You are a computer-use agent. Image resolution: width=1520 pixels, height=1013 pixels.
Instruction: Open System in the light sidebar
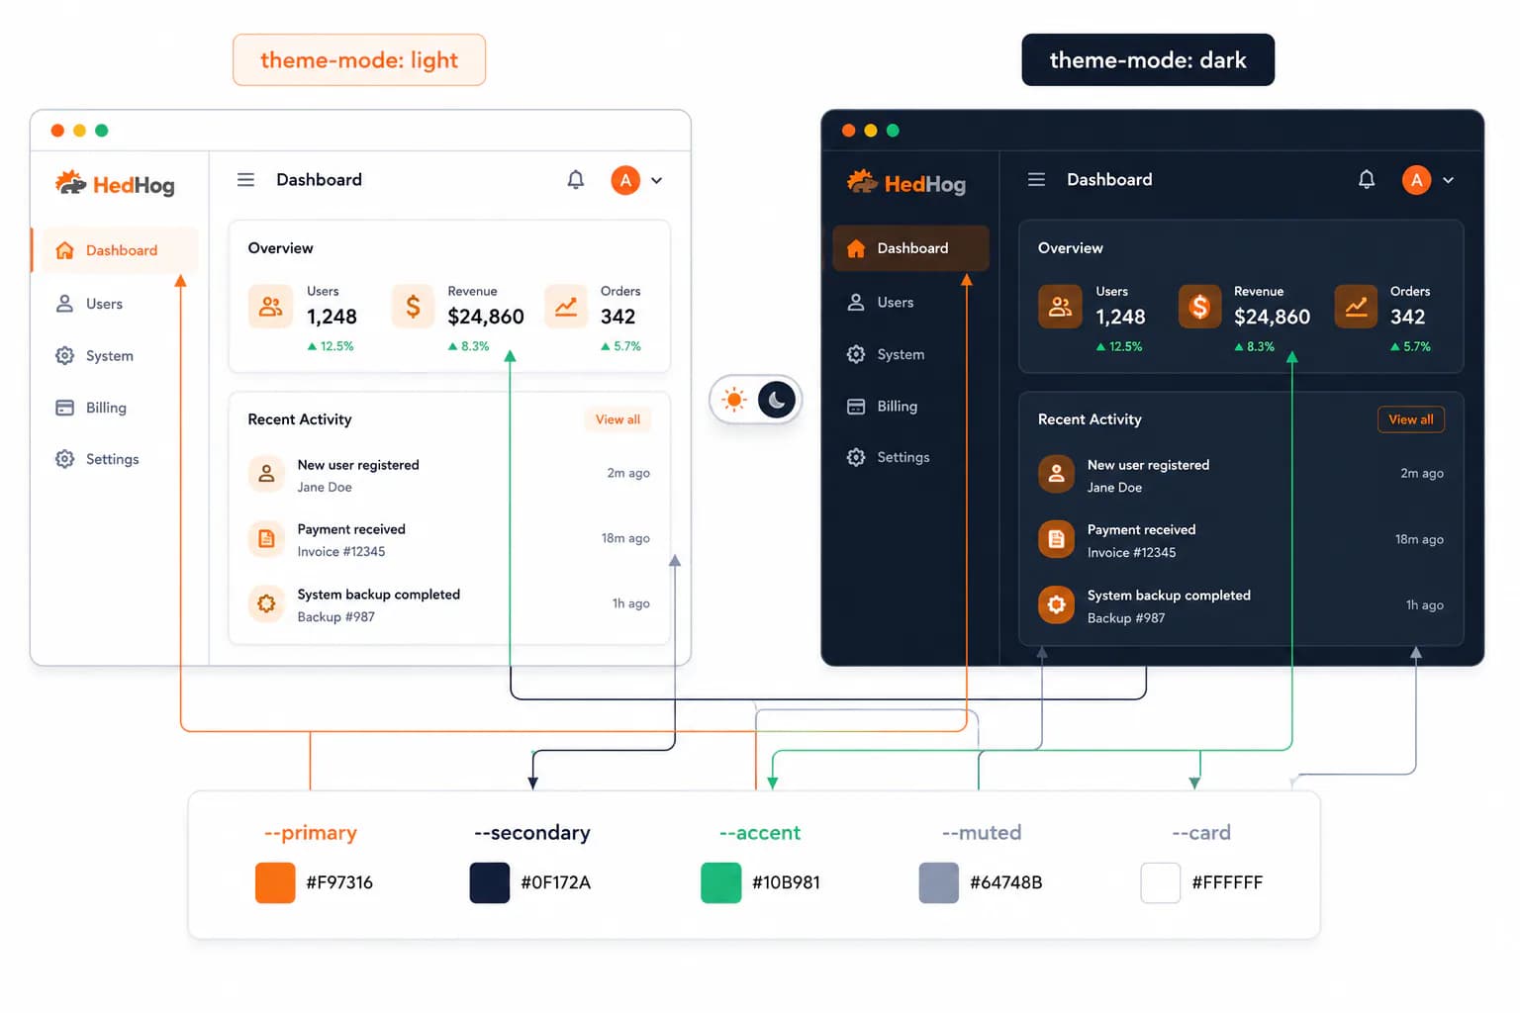tap(94, 355)
